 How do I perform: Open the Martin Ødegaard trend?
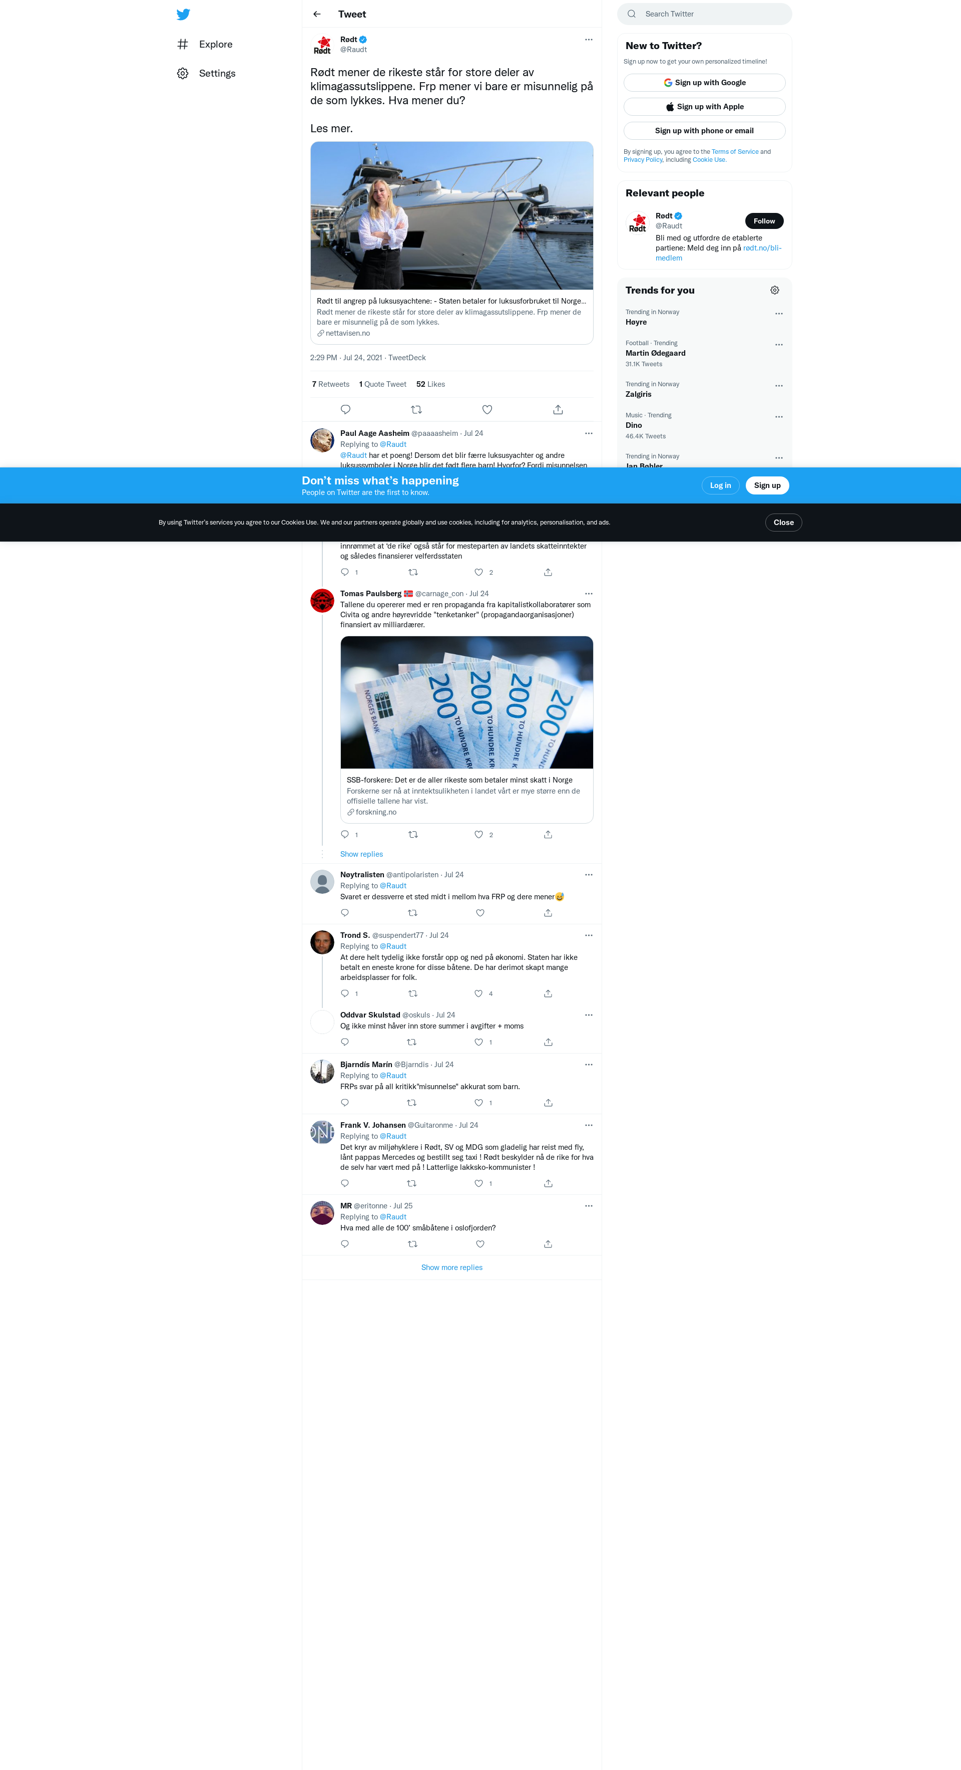pyautogui.click(x=704, y=353)
